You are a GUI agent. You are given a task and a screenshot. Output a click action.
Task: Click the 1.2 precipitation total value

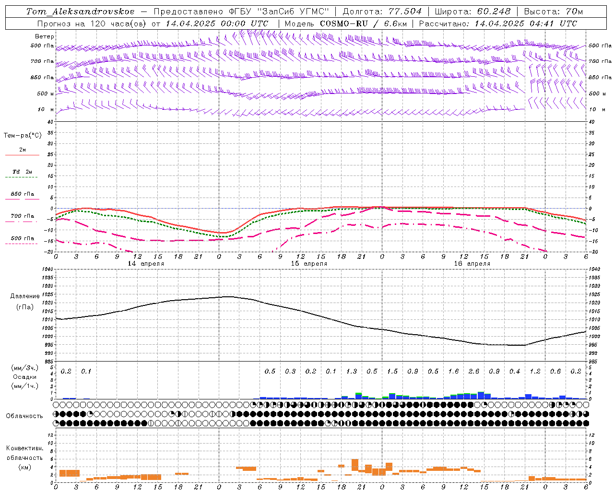coord(535,372)
